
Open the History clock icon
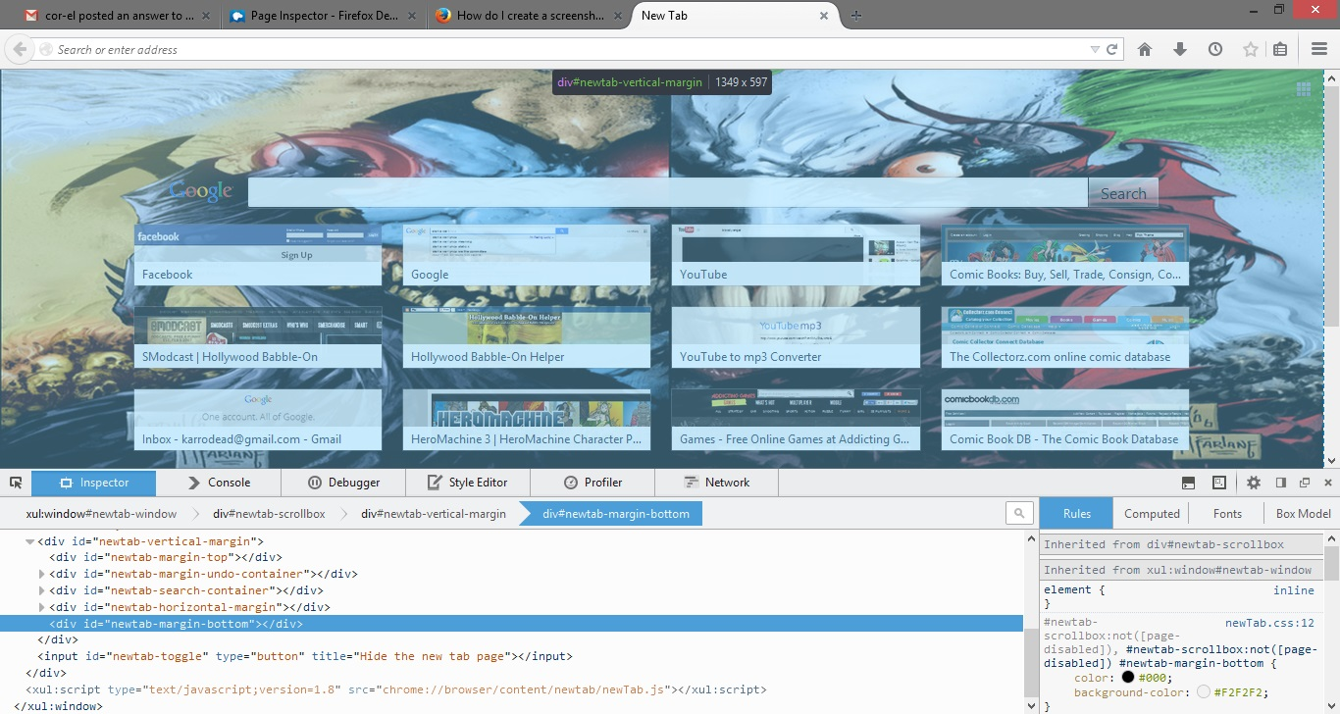coord(1215,49)
